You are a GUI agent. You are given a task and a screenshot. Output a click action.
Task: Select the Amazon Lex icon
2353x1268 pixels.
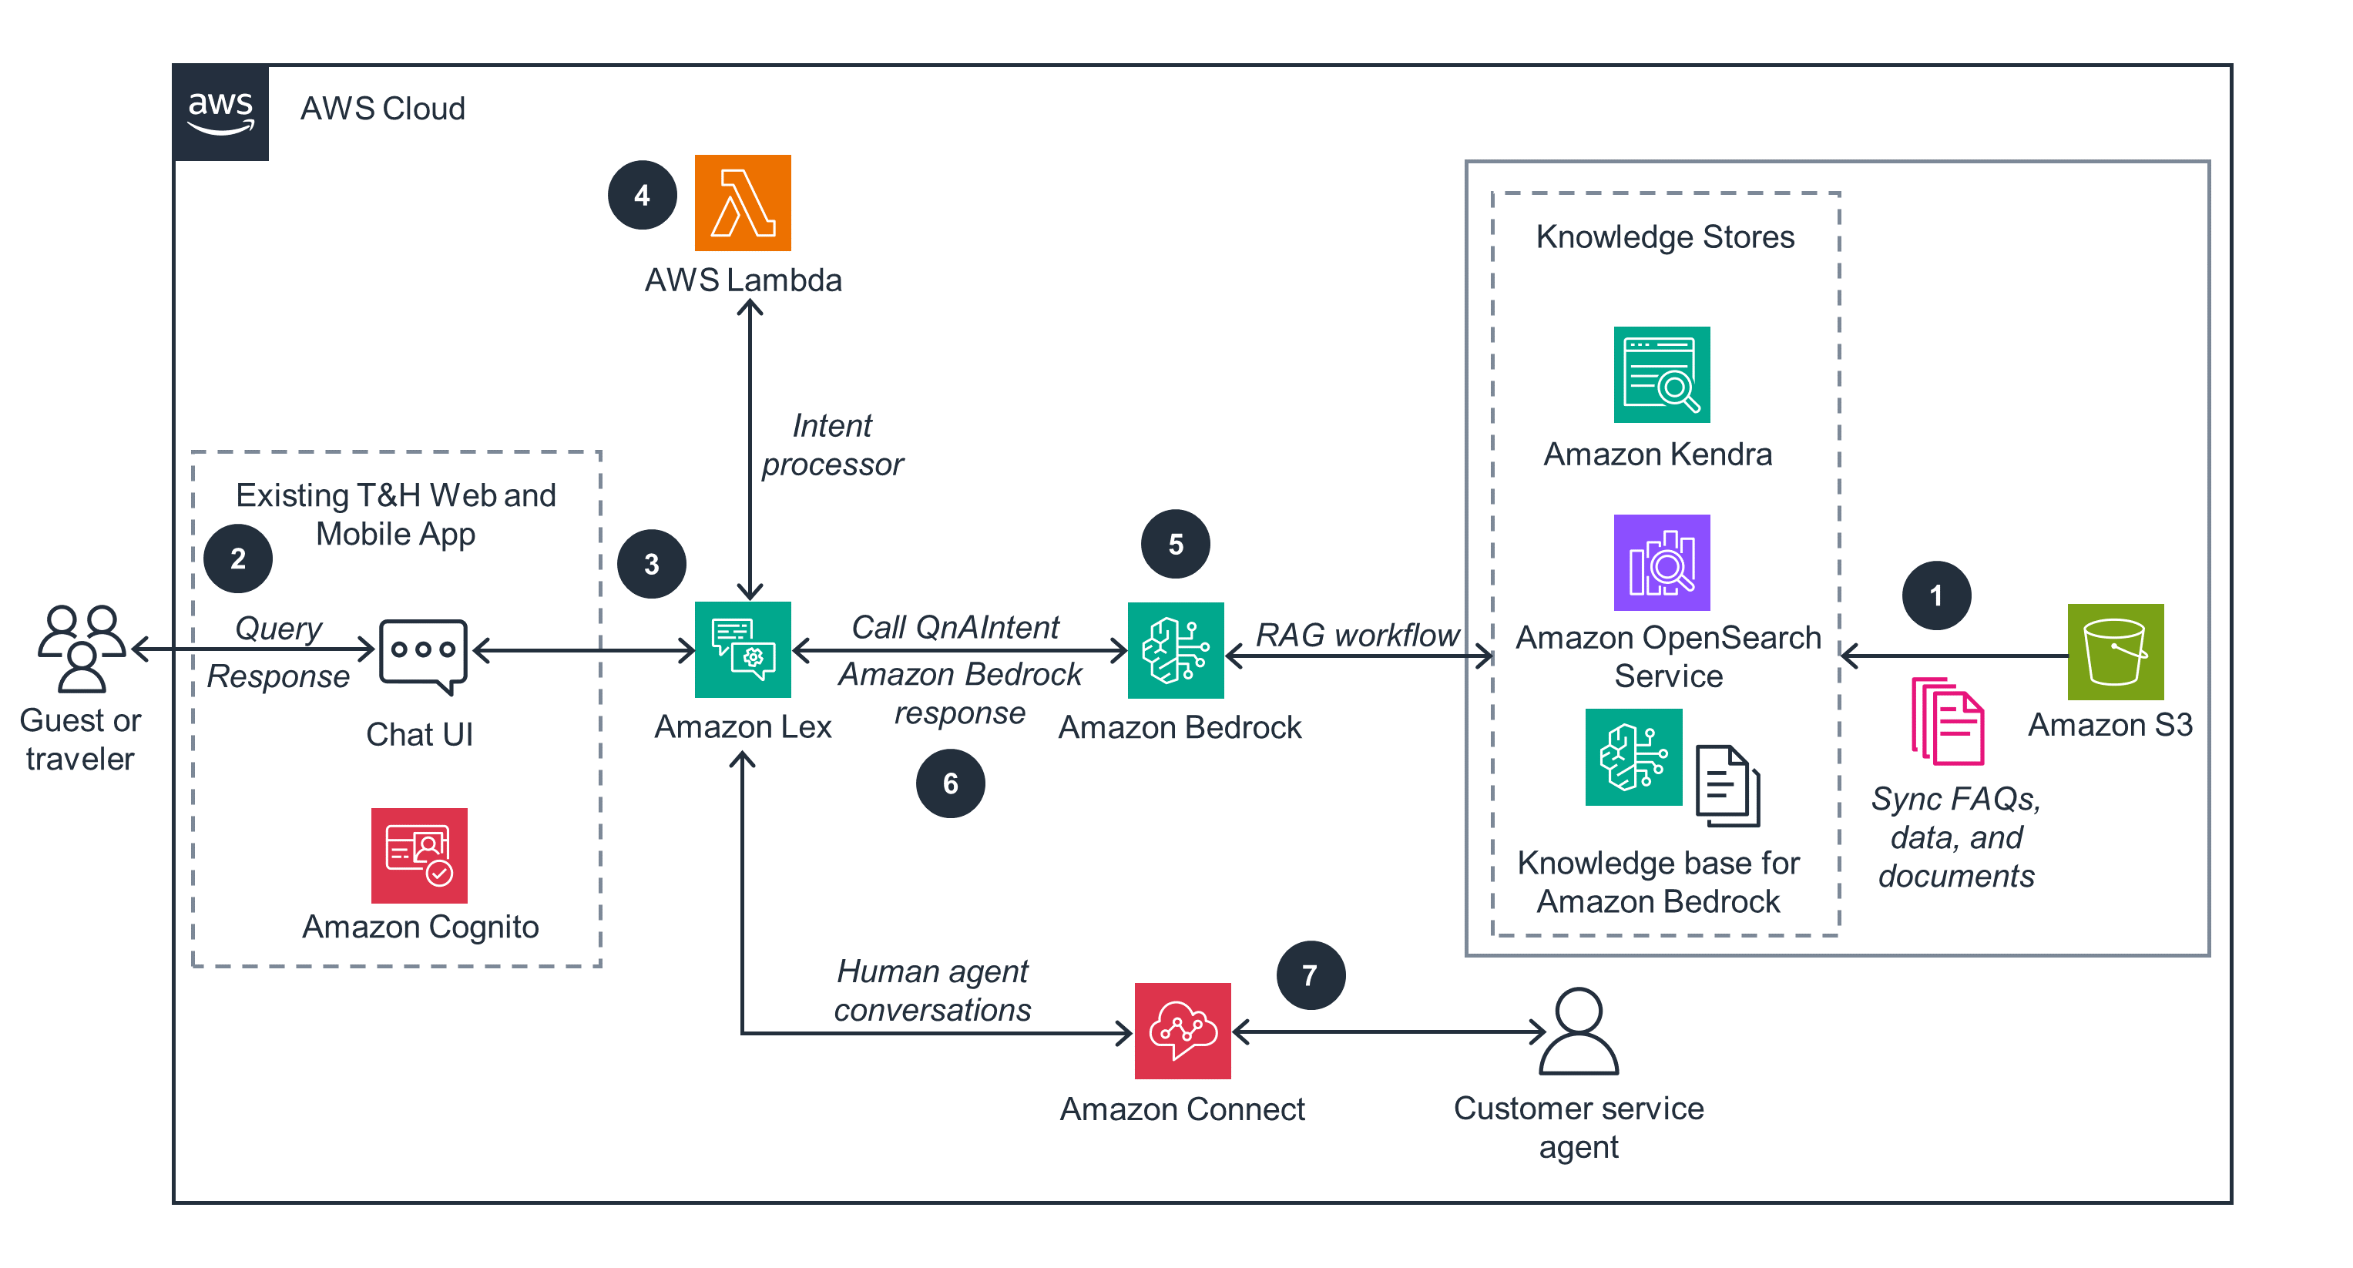click(x=743, y=649)
